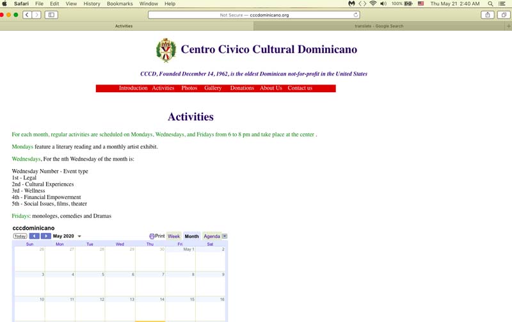Open the Gallery nav link
The image size is (512, 322).
coord(213,88)
